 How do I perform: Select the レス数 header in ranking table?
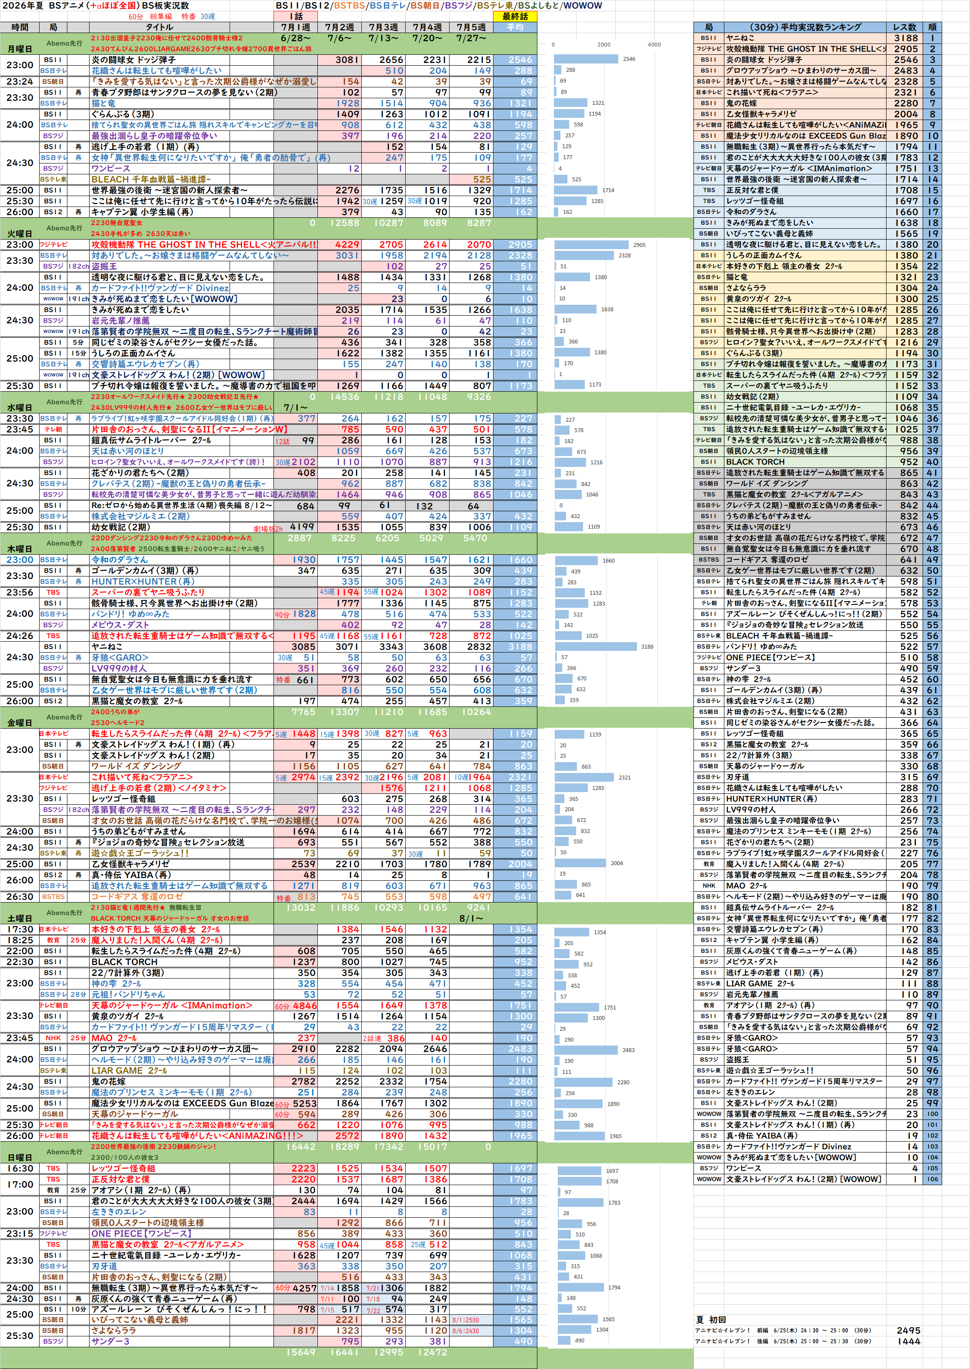pyautogui.click(x=904, y=27)
